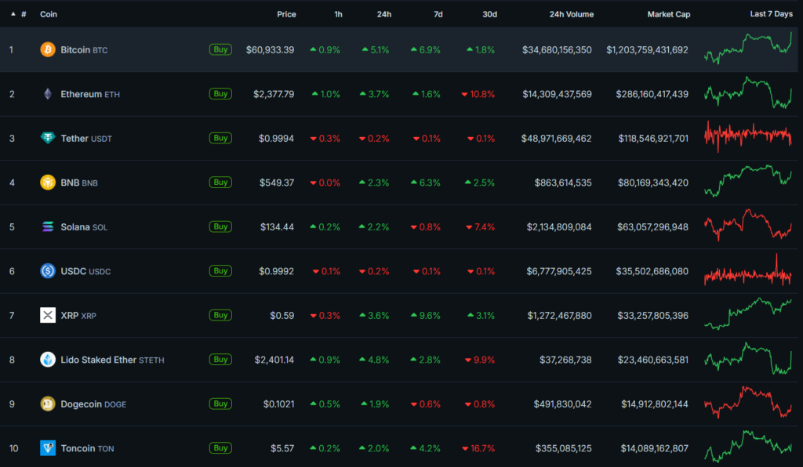
Task: Click the Ethereum diamond logo icon
Action: pos(48,94)
